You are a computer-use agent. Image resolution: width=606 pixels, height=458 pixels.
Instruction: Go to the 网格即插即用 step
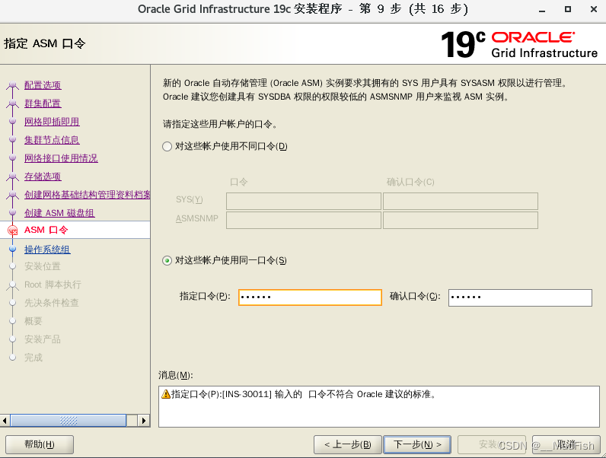(52, 122)
